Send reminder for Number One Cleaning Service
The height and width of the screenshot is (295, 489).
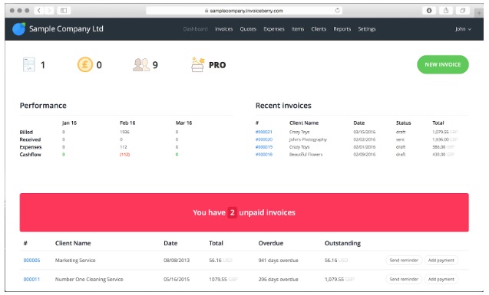tap(404, 279)
